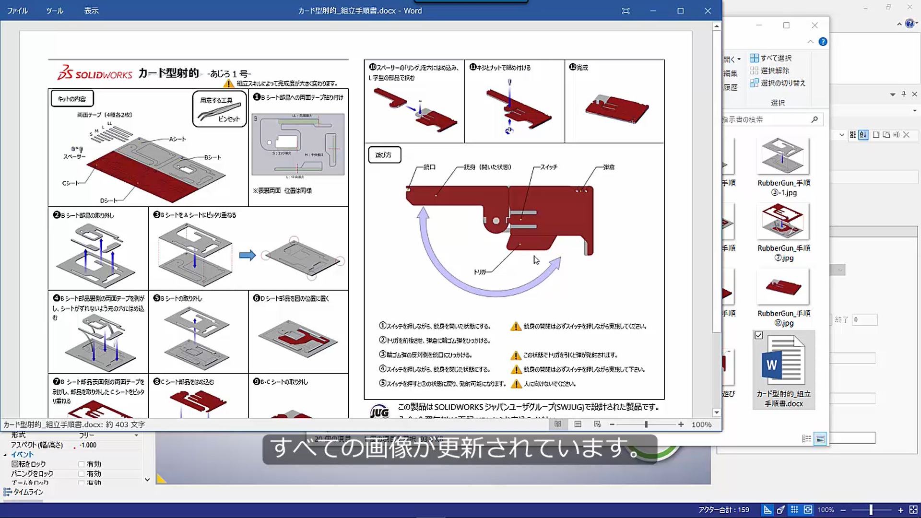Open the タイムライン tab
Screen dimensions: 921x518
(24, 492)
